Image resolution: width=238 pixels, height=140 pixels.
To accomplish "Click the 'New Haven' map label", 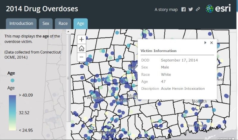I will coord(109,133).
